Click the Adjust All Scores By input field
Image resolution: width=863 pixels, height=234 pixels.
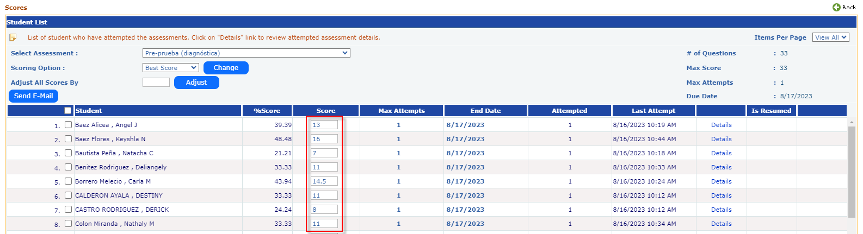click(x=156, y=83)
